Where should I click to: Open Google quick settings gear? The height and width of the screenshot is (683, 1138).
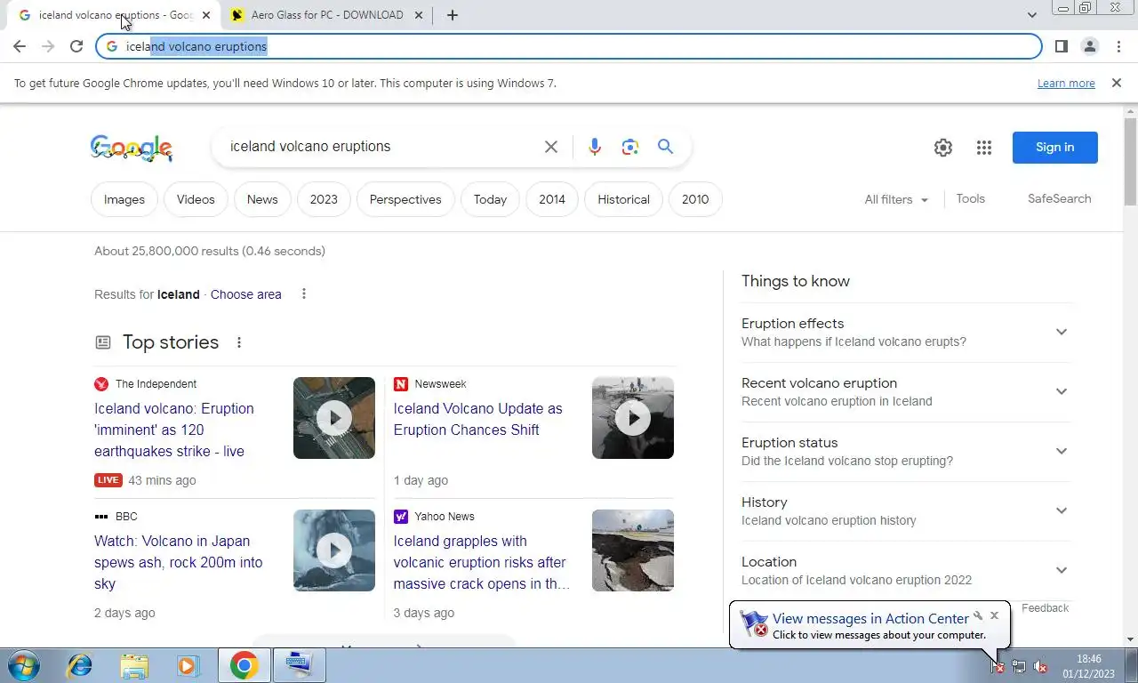click(x=943, y=148)
